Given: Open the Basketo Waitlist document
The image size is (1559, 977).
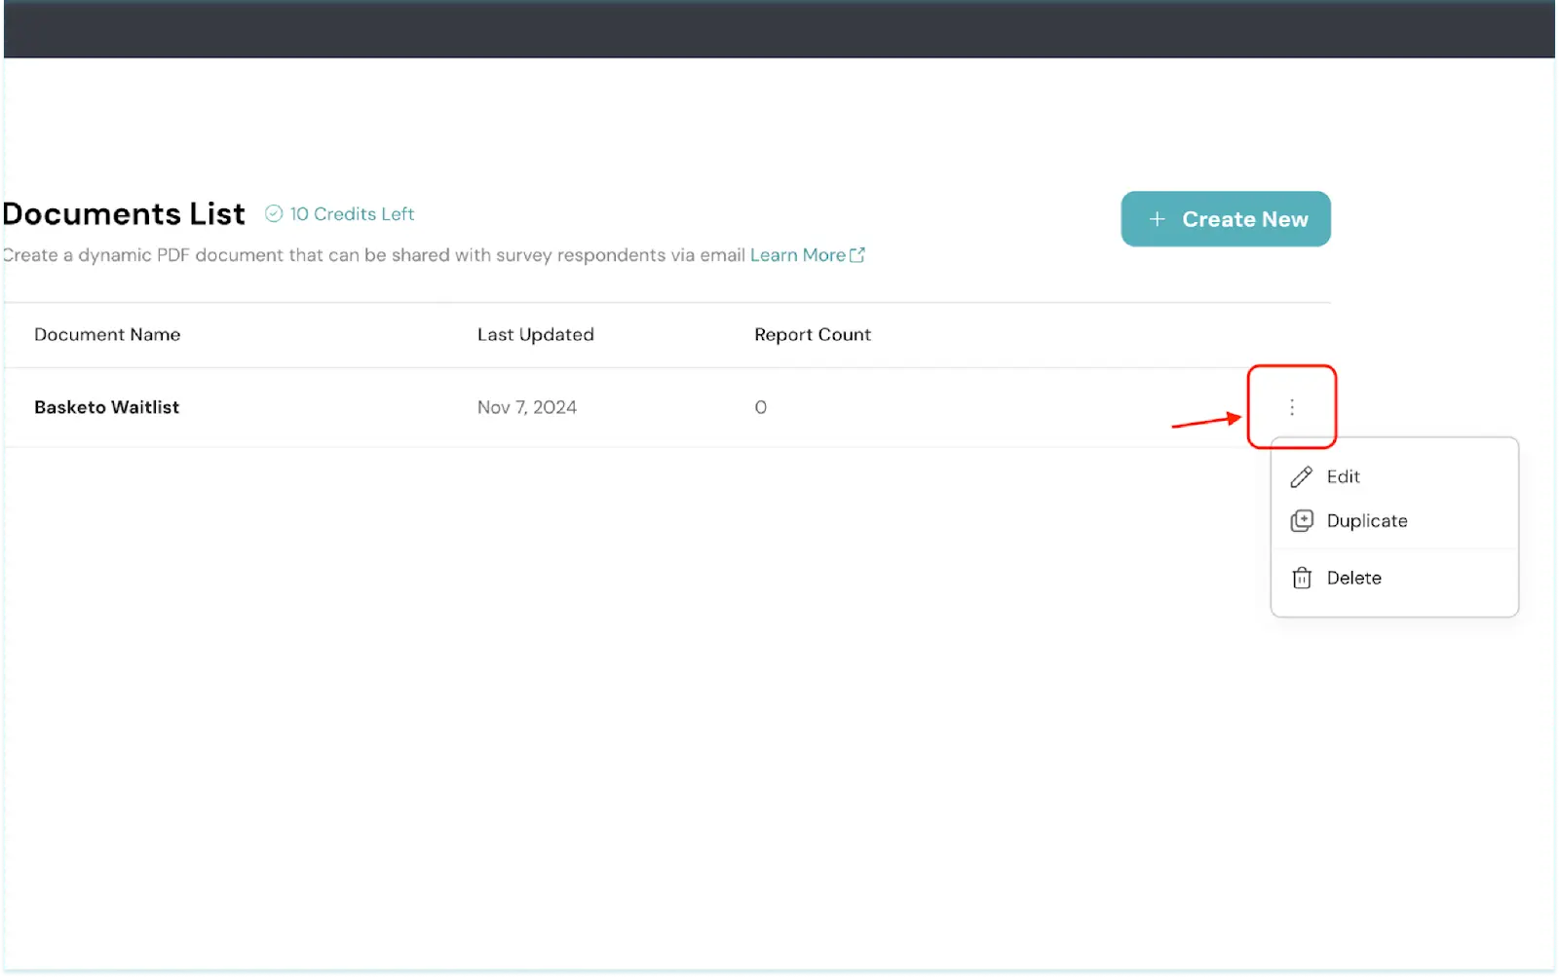Looking at the screenshot, I should pos(107,407).
